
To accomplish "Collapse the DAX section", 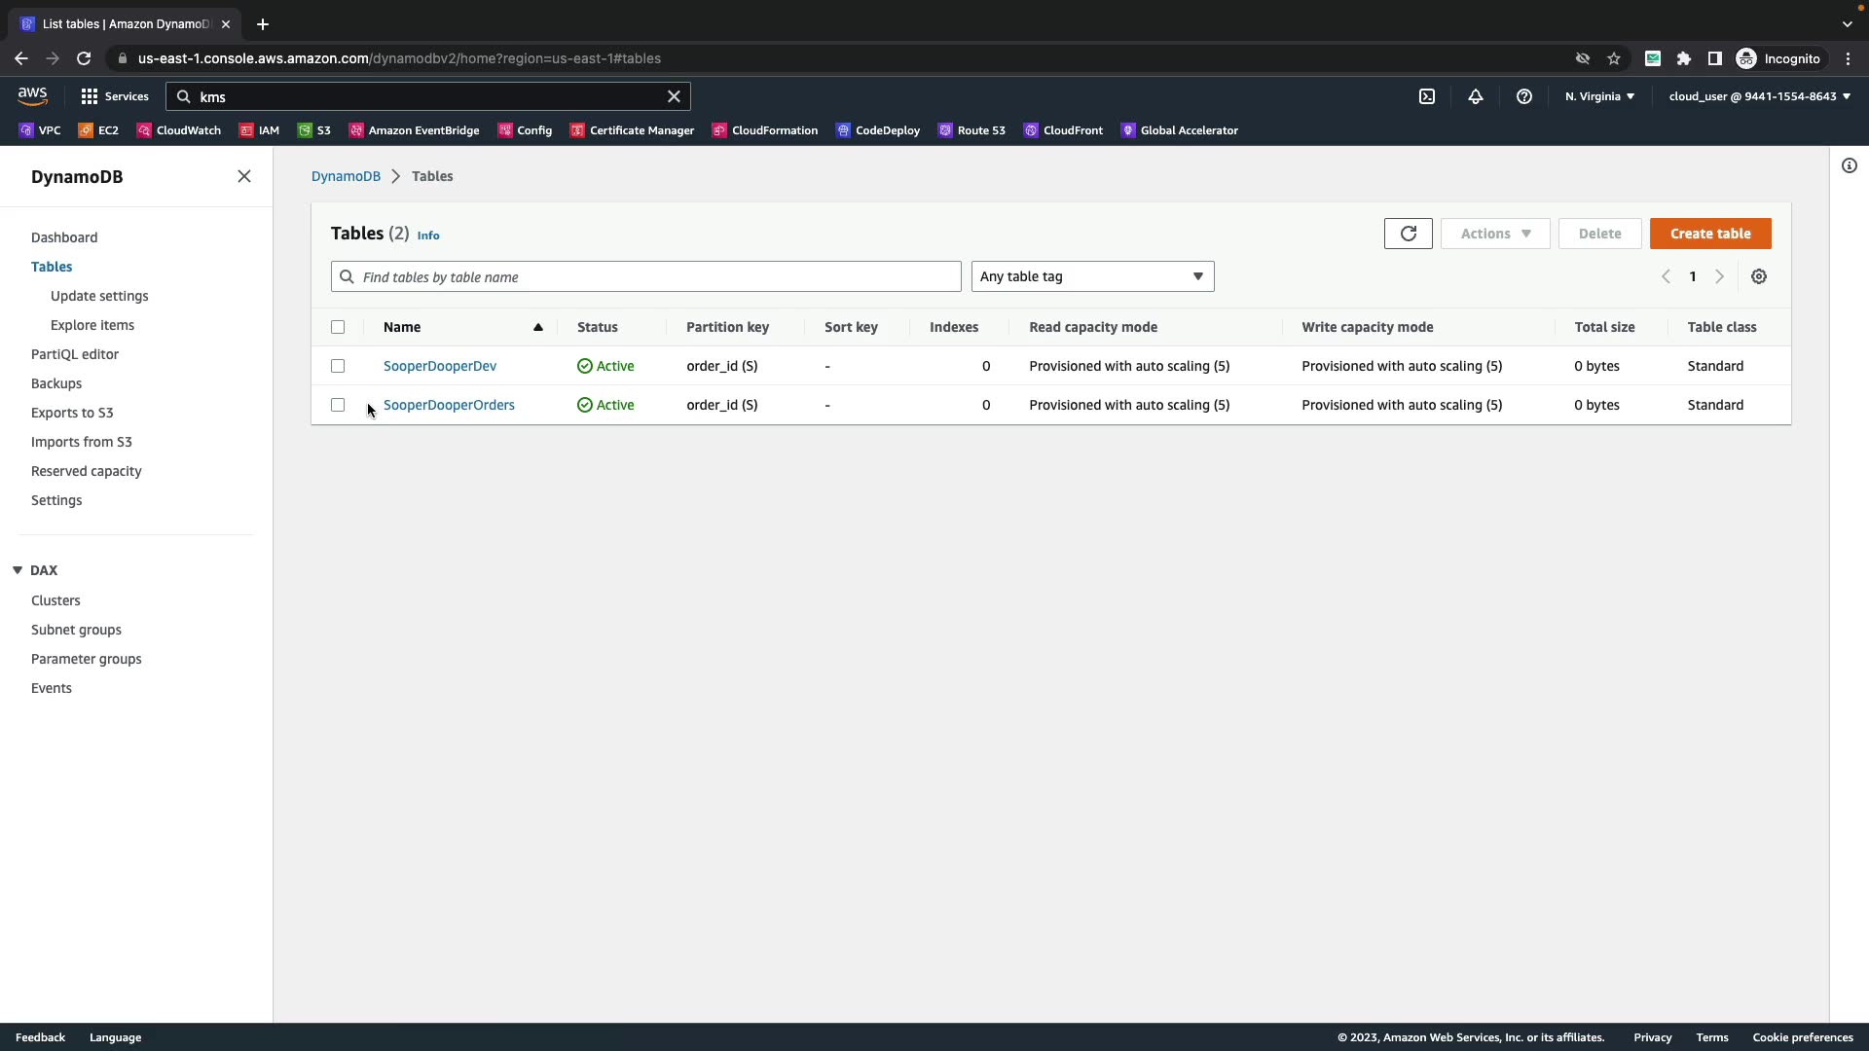I will [18, 570].
